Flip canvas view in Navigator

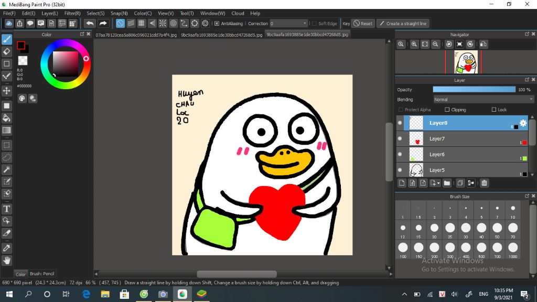[x=483, y=44]
